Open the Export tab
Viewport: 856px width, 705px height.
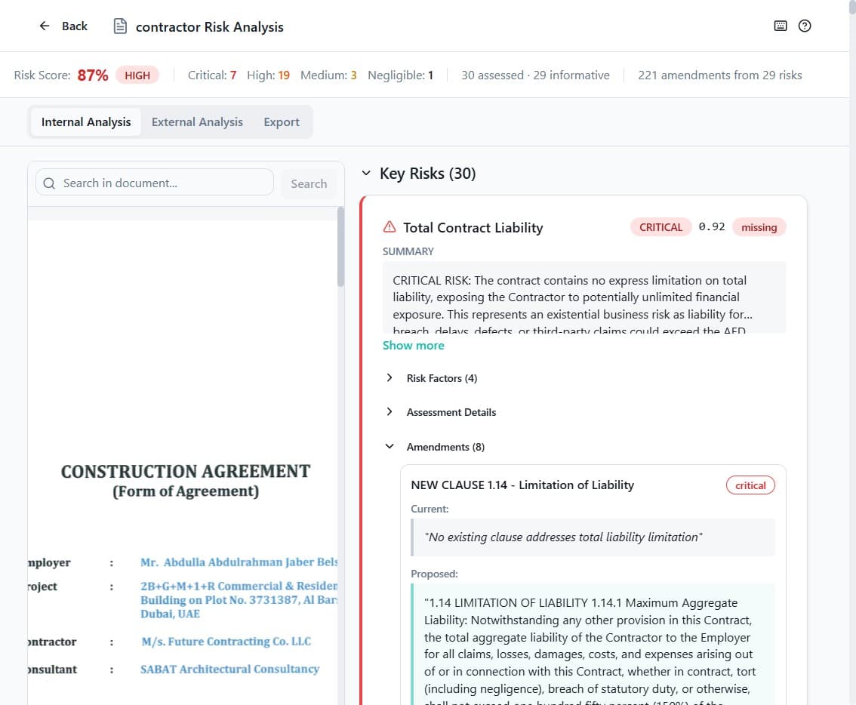coord(281,122)
